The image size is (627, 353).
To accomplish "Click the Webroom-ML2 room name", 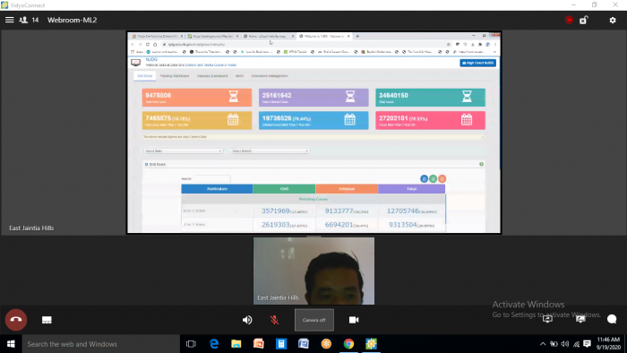I will tap(72, 20).
